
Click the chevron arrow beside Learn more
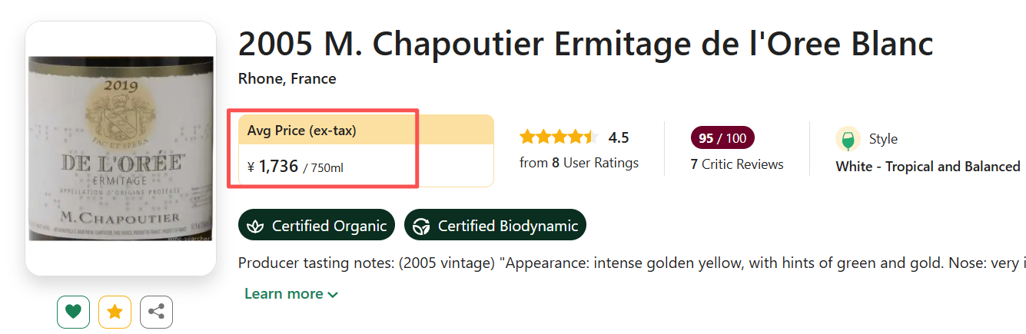click(x=333, y=295)
